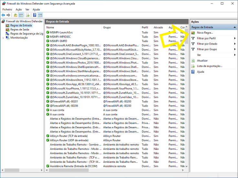
Task: Collapse the Regras de Entrada actions section
Action: click(234, 27)
